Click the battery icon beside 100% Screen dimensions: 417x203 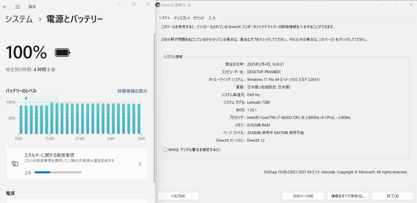pyautogui.click(x=63, y=53)
